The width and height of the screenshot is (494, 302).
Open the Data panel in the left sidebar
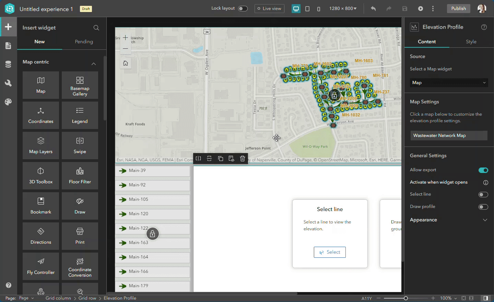coord(8,64)
